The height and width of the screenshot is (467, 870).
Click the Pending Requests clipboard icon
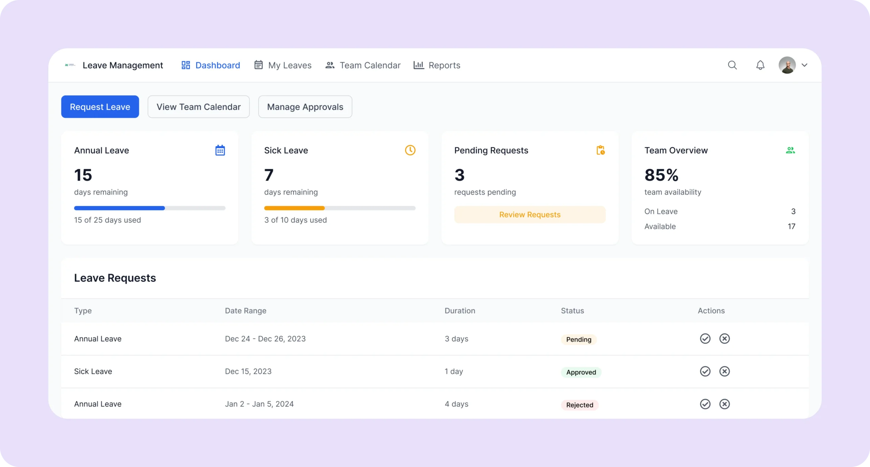click(x=601, y=150)
